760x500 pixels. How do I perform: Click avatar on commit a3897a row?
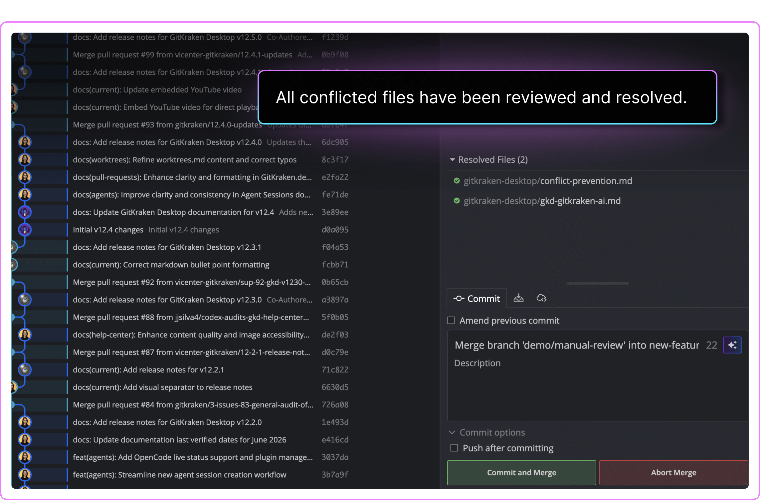pos(25,300)
